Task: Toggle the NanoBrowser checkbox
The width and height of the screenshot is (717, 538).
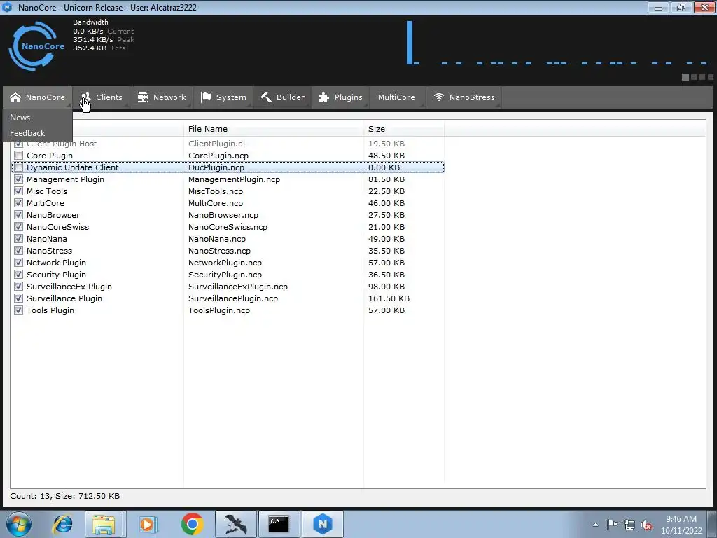Action: [x=18, y=215]
